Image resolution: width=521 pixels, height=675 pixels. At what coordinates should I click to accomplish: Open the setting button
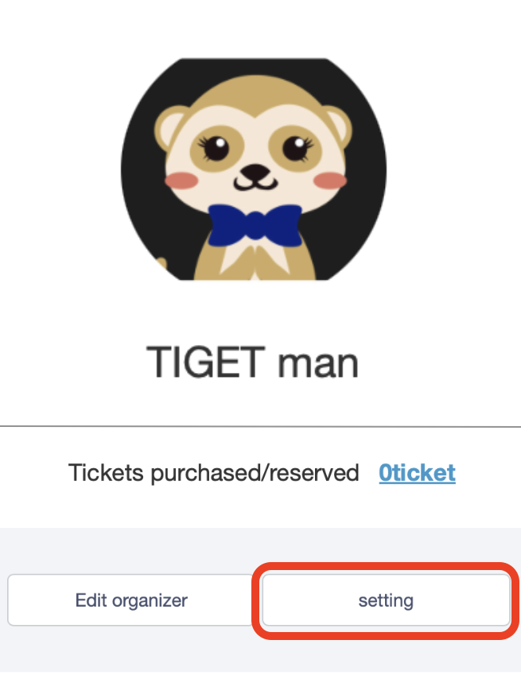click(385, 600)
